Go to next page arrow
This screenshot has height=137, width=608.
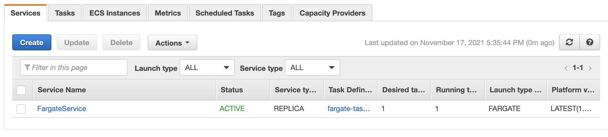[590, 68]
